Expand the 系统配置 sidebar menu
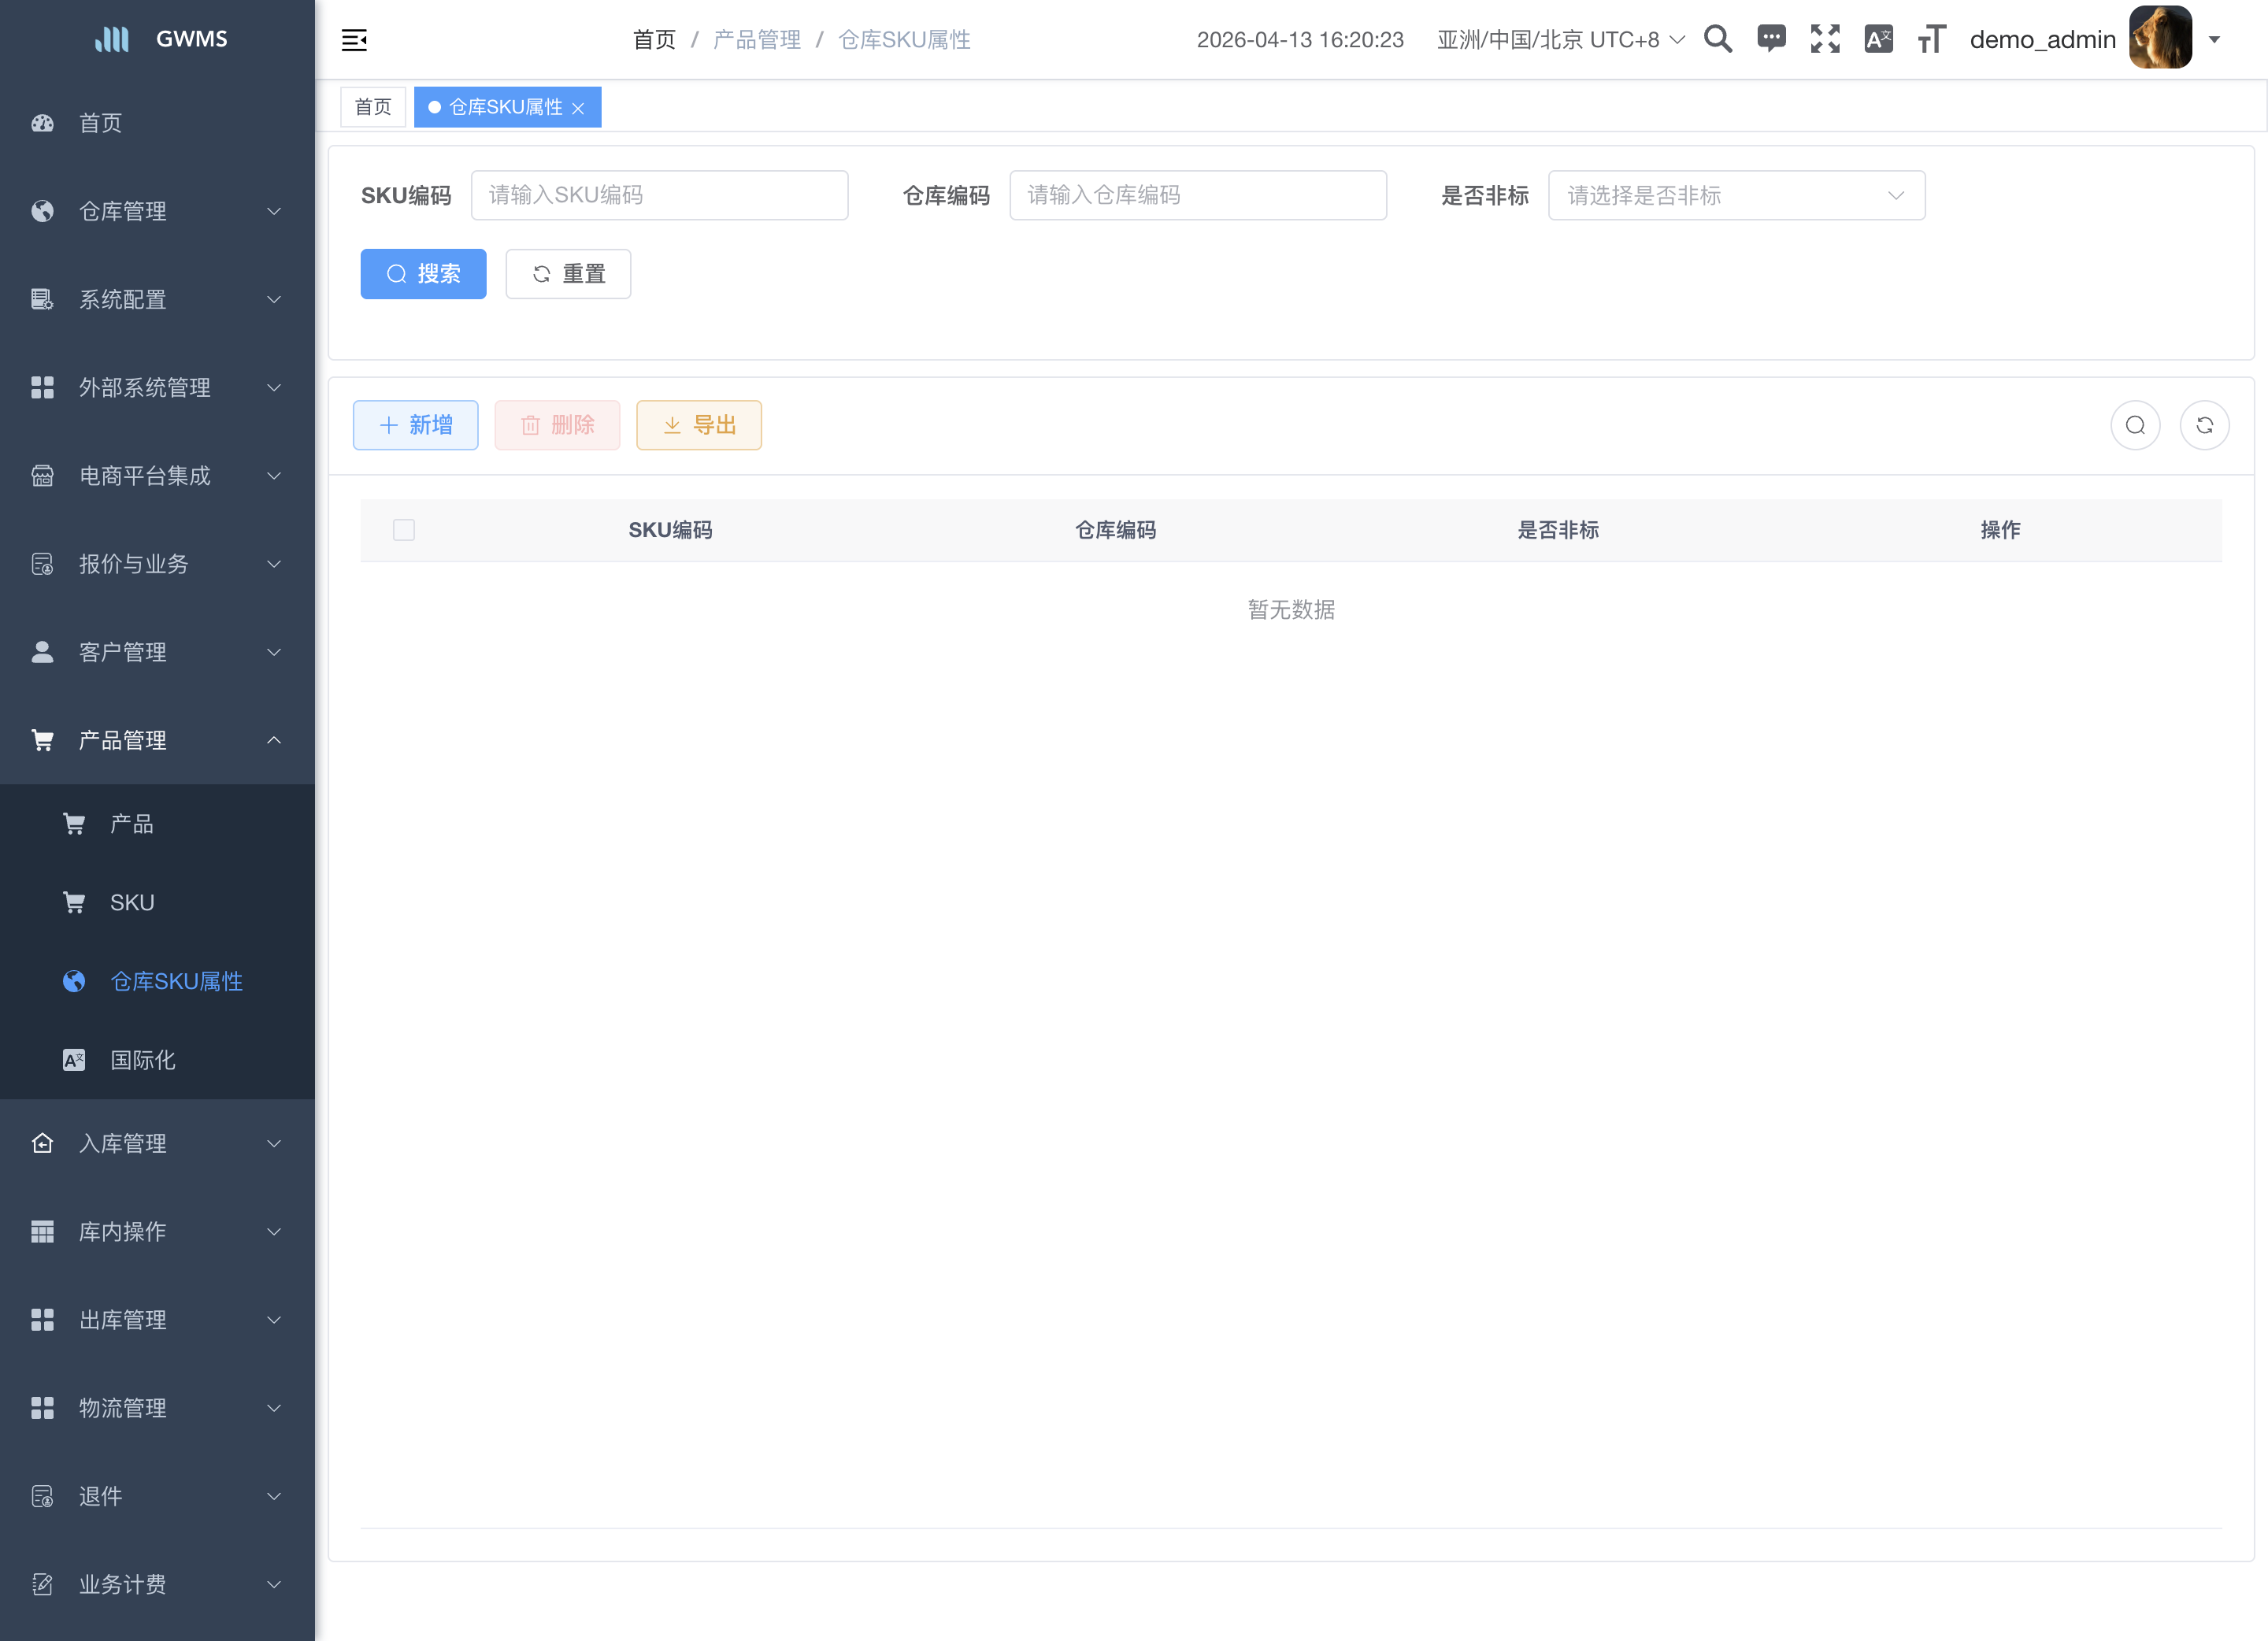2268x1641 pixels. pyautogui.click(x=157, y=299)
